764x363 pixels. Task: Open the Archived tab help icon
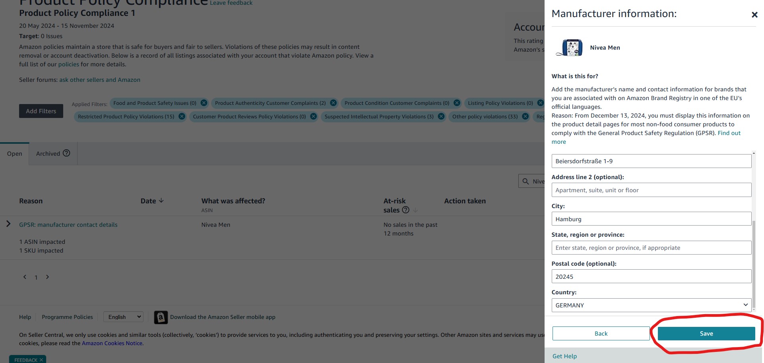pos(66,153)
